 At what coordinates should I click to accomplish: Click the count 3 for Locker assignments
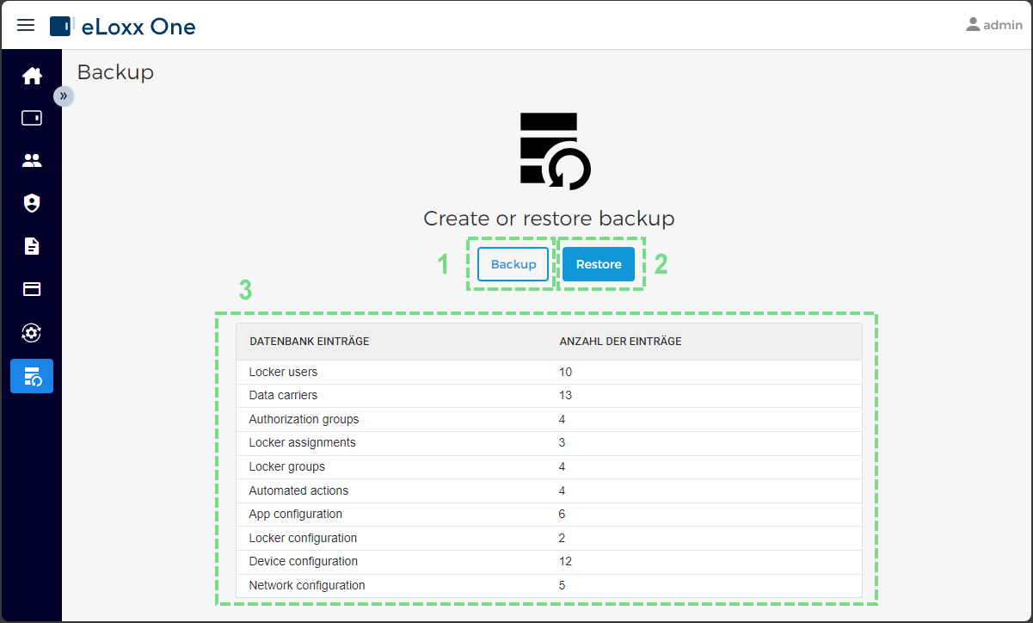[x=562, y=443]
